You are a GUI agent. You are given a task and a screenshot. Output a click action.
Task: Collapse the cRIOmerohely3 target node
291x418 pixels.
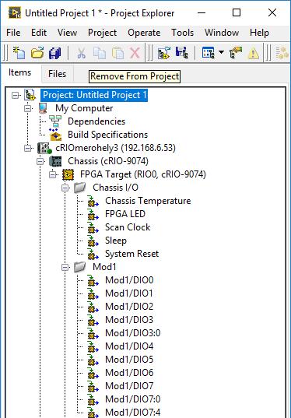[28, 148]
